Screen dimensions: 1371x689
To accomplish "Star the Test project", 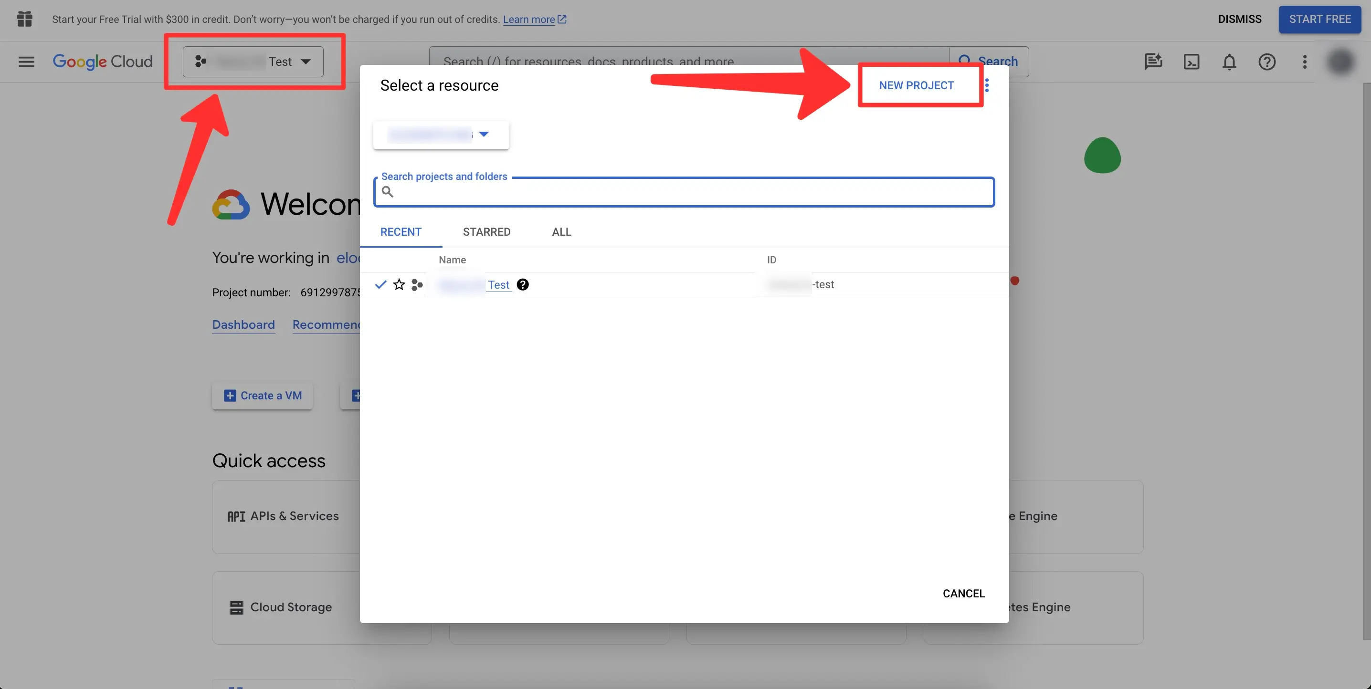I will pyautogui.click(x=399, y=285).
